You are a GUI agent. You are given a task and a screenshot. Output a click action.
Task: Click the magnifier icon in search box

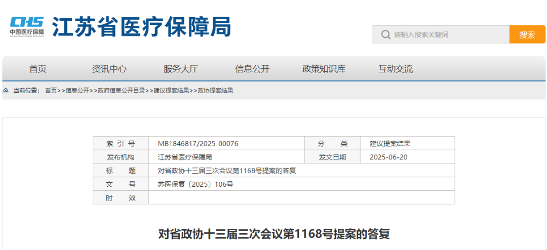(385, 35)
